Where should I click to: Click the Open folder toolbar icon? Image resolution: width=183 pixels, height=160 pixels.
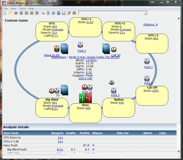[10, 13]
